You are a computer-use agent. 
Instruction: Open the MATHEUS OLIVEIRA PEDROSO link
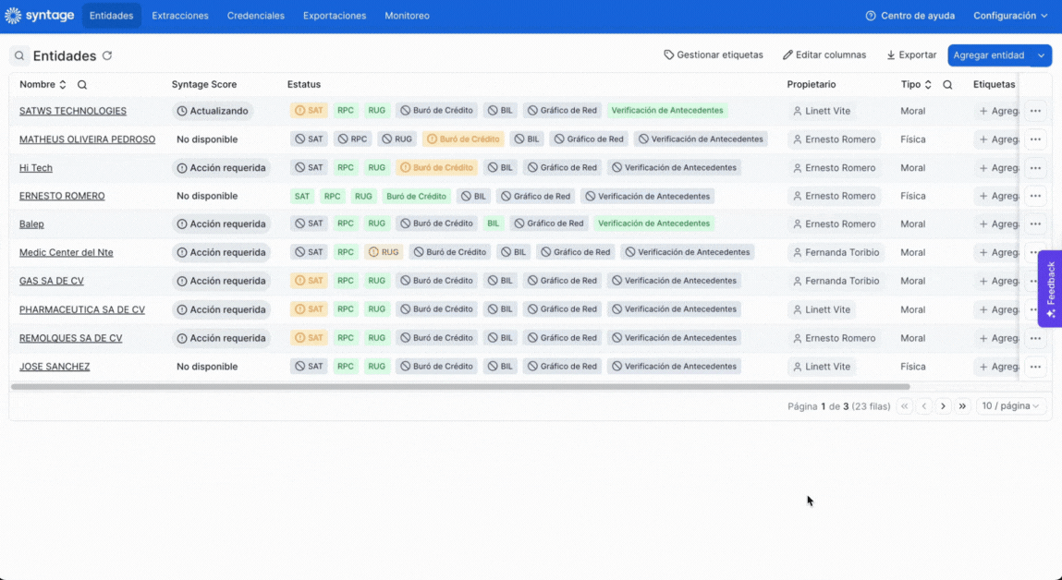[x=88, y=139]
